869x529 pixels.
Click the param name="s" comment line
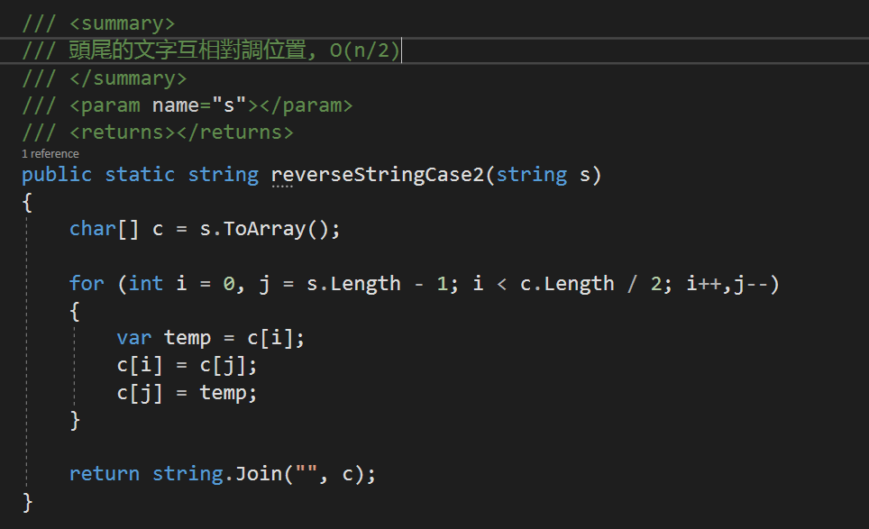pyautogui.click(x=188, y=105)
